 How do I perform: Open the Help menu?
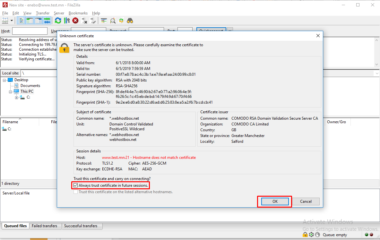click(96, 13)
